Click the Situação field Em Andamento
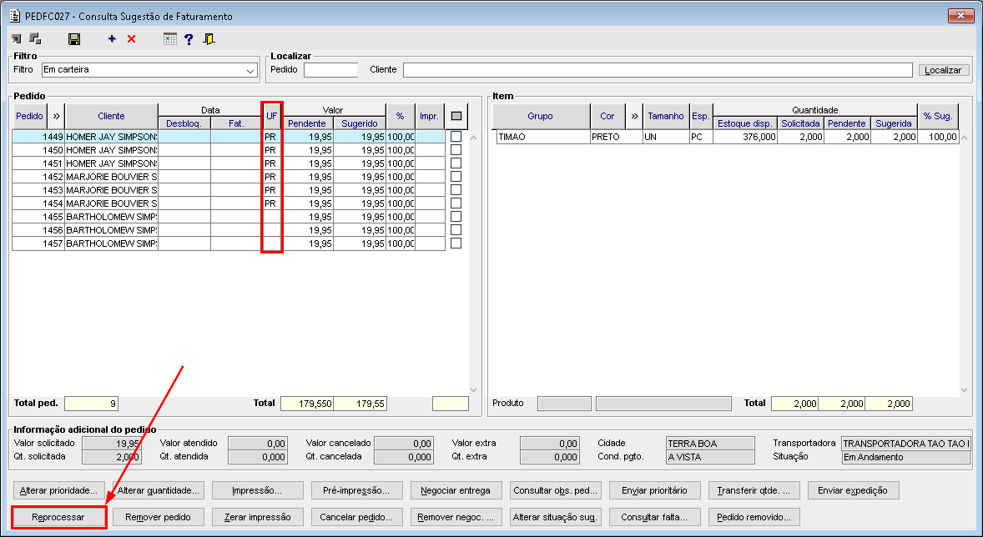983x537 pixels. (x=906, y=457)
